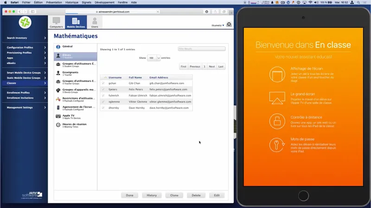Open Heures de réunion clock icon
Image resolution: width=371 pixels, height=208 pixels.
[58, 125]
